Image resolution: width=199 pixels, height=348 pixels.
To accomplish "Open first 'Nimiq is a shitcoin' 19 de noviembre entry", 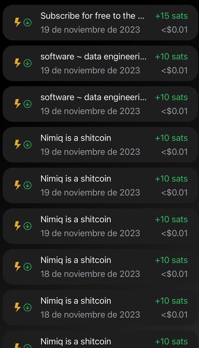I will (x=100, y=145).
